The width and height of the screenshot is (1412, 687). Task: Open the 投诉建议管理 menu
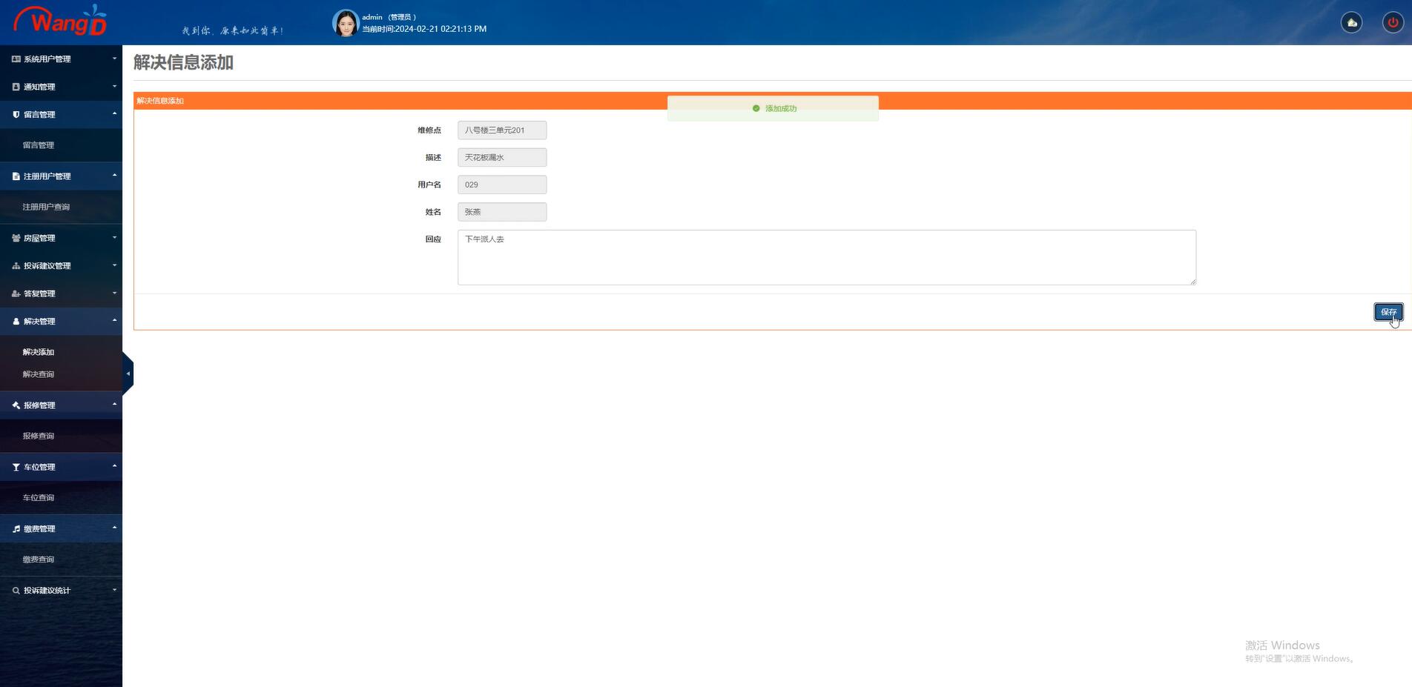click(x=61, y=265)
